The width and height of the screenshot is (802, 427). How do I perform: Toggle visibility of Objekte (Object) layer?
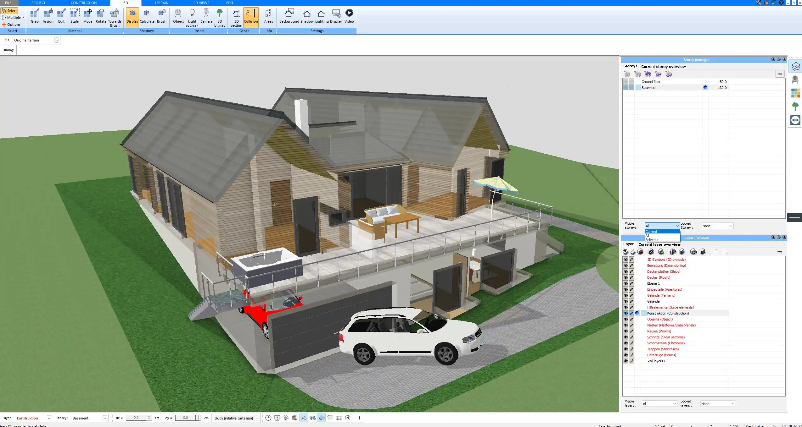click(625, 319)
